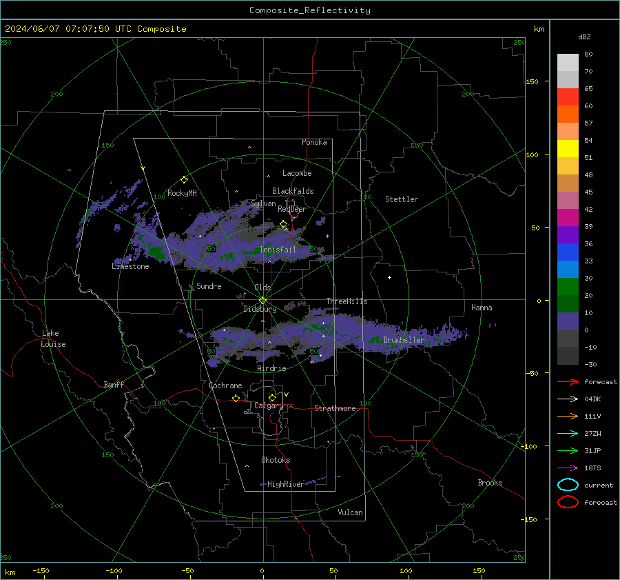
Task: Click the dBZ legend heading
Action: point(584,37)
